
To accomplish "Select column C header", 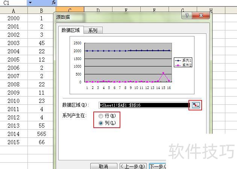I will tap(70, 9).
